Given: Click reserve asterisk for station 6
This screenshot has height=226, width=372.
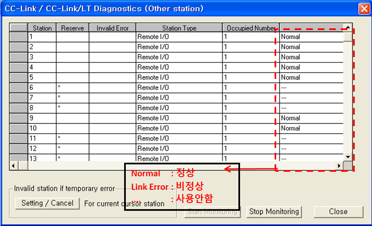Looking at the screenshot, I should (x=59, y=87).
